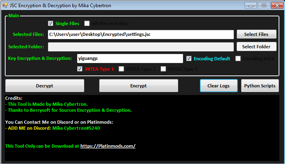Tick the Encoding ASCII checkbox
Viewport: 285px width, 164px height.
(x=238, y=59)
